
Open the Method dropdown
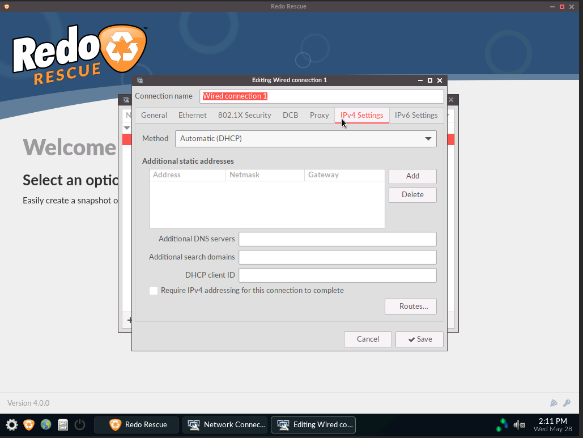(305, 139)
